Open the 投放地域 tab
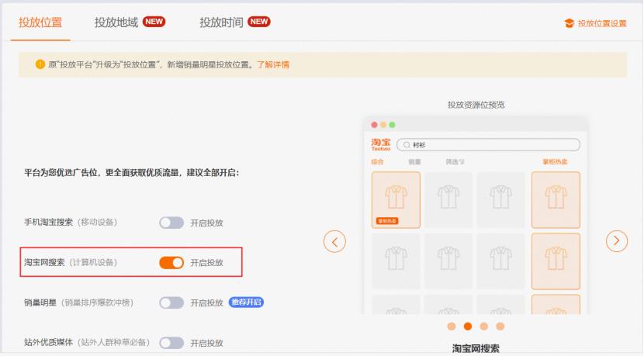The width and height of the screenshot is (644, 356). pyautogui.click(x=116, y=22)
